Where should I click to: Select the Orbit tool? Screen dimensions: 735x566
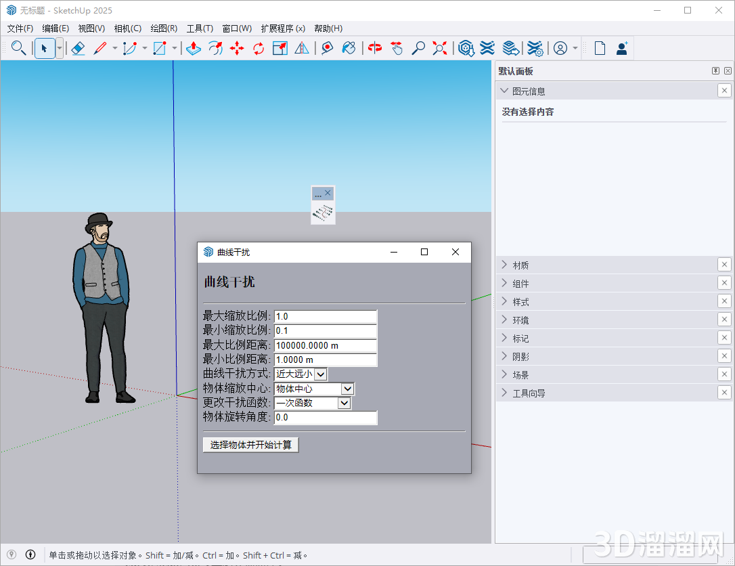[374, 48]
